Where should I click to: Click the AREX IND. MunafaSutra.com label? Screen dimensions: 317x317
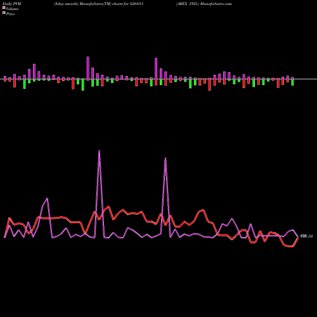(204, 4)
